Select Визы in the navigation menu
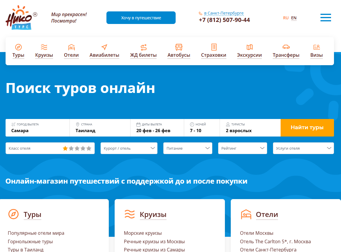341x252 pixels. tap(316, 55)
